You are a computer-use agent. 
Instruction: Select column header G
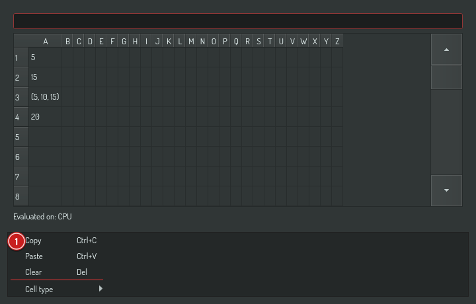(124, 41)
